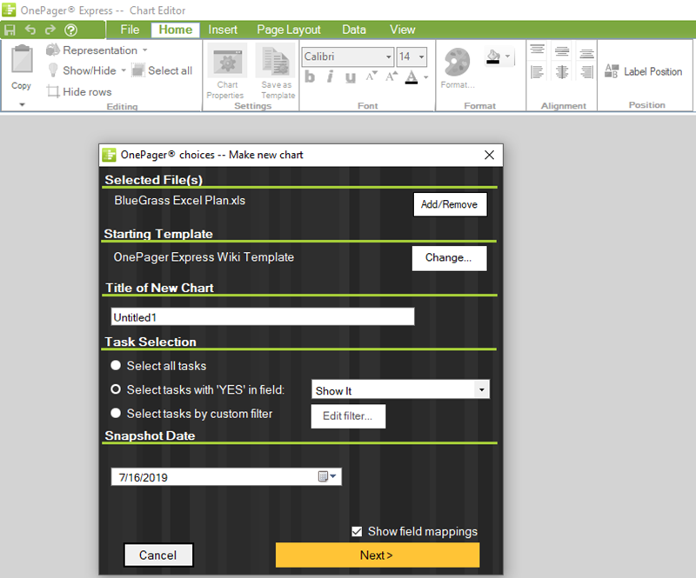Image resolution: width=696 pixels, height=578 pixels.
Task: Click the Select all icon
Action: click(140, 70)
